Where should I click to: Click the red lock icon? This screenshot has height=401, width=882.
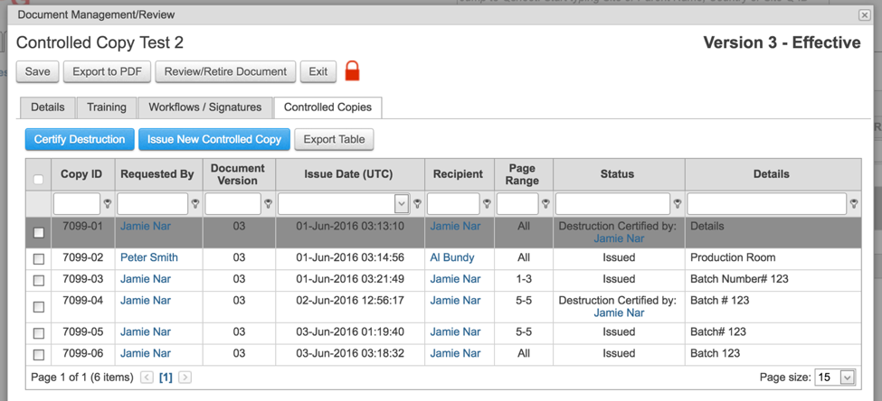353,71
